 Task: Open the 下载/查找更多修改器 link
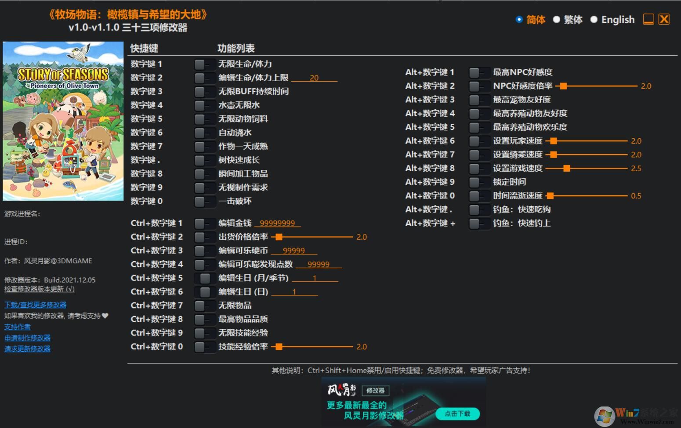pyautogui.click(x=35, y=304)
